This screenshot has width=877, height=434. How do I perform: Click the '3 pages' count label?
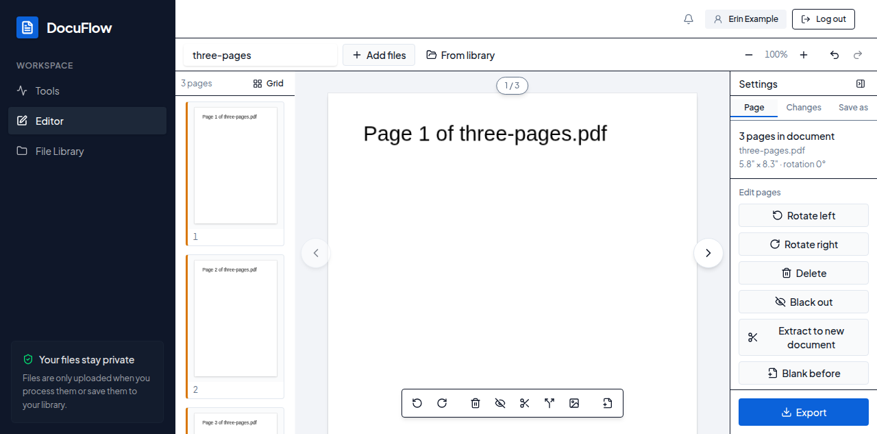(x=197, y=84)
